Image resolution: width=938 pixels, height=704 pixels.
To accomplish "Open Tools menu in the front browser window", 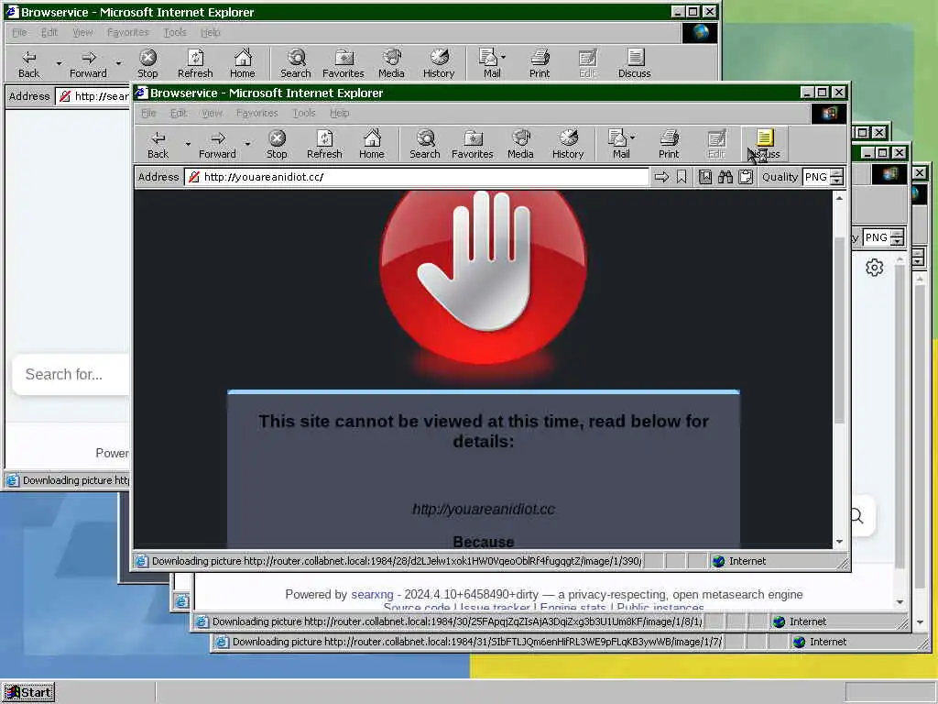I will [x=304, y=113].
